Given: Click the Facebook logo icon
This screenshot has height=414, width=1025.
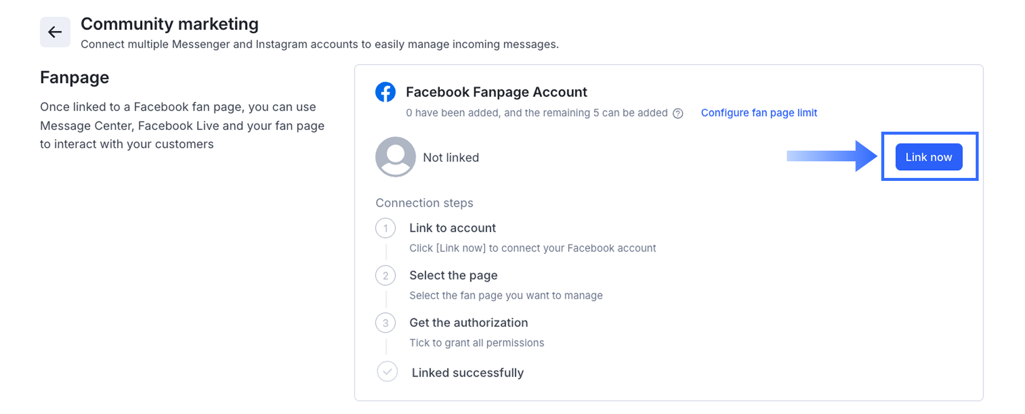Looking at the screenshot, I should pos(385,92).
